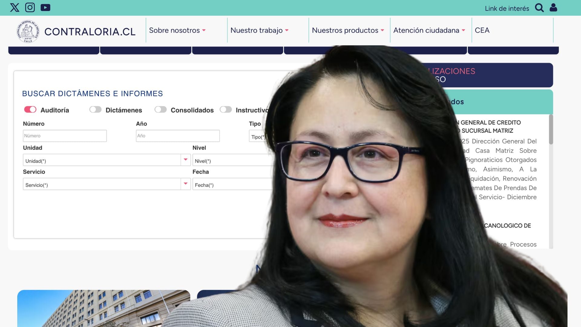The width and height of the screenshot is (581, 327).
Task: Click the search magnifier icon
Action: coord(539,8)
